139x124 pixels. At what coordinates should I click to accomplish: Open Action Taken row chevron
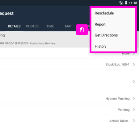134,121
